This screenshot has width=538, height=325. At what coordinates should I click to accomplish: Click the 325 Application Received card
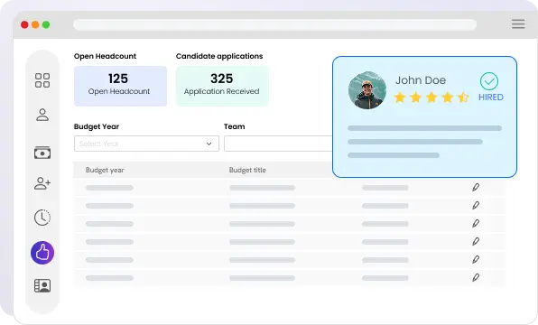tap(222, 86)
